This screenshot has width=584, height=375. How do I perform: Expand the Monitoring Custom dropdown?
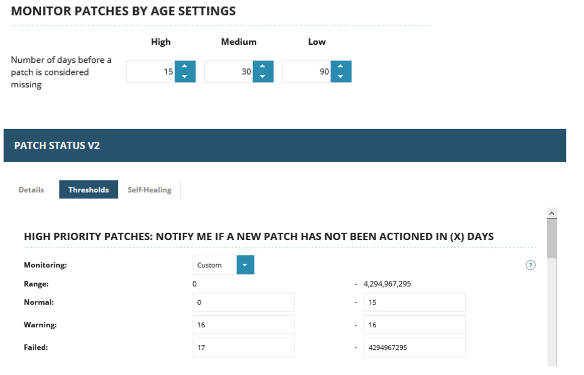pos(245,265)
